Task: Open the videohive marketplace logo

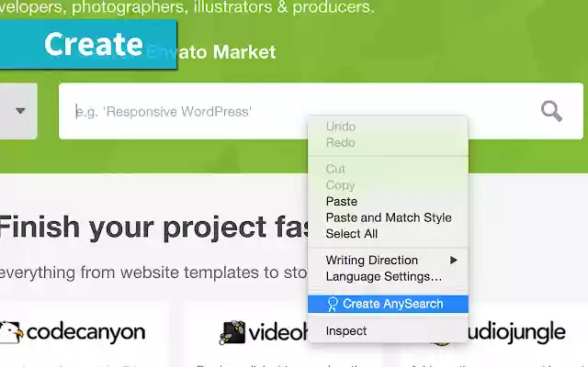Action: point(264,332)
